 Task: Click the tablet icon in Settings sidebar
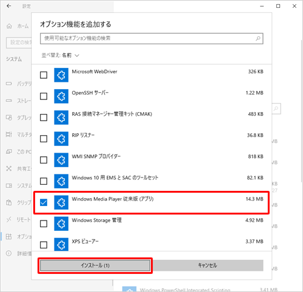point(8,118)
